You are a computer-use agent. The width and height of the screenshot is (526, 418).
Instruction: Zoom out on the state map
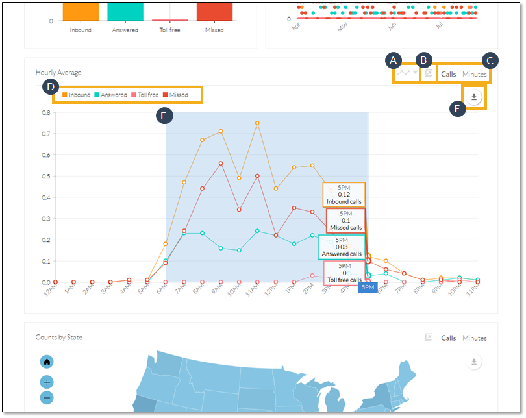coord(47,397)
